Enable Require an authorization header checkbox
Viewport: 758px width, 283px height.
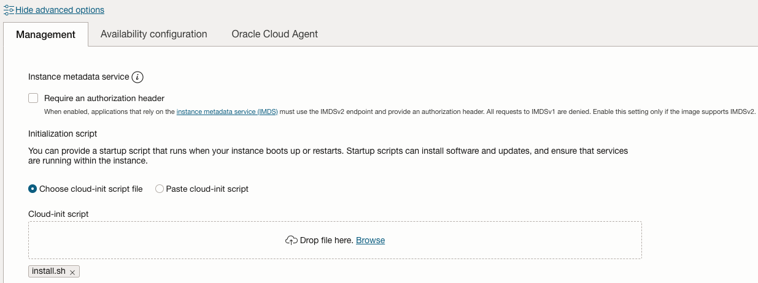tap(33, 98)
